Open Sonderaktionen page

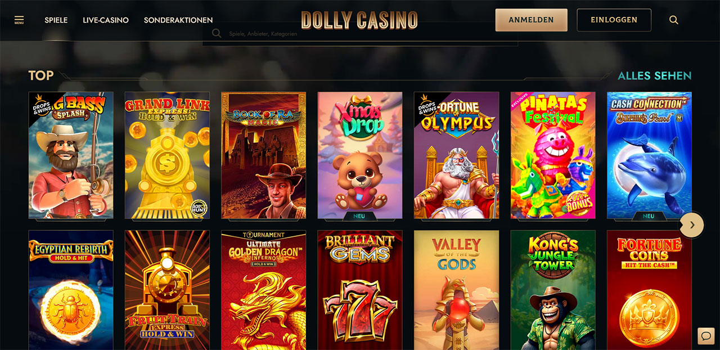(x=178, y=20)
